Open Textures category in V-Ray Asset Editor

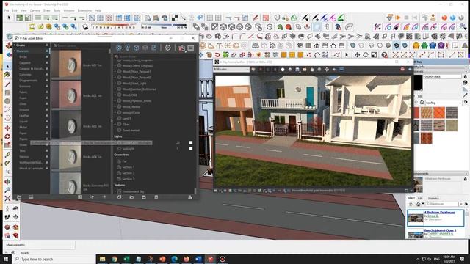(x=153, y=48)
